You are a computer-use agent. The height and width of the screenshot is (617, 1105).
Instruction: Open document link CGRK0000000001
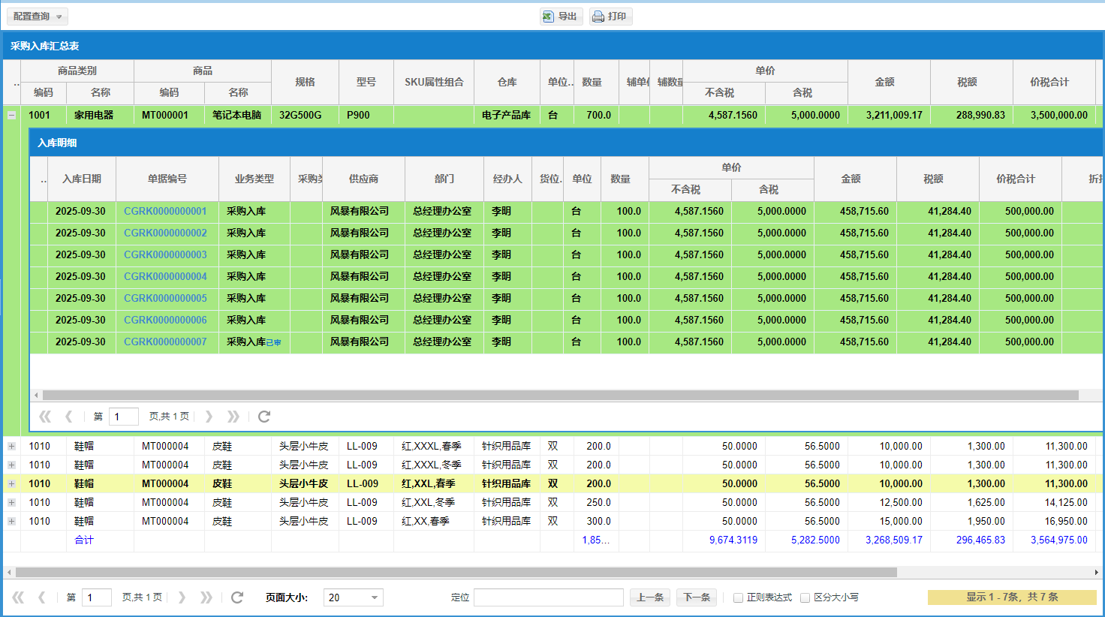click(165, 212)
